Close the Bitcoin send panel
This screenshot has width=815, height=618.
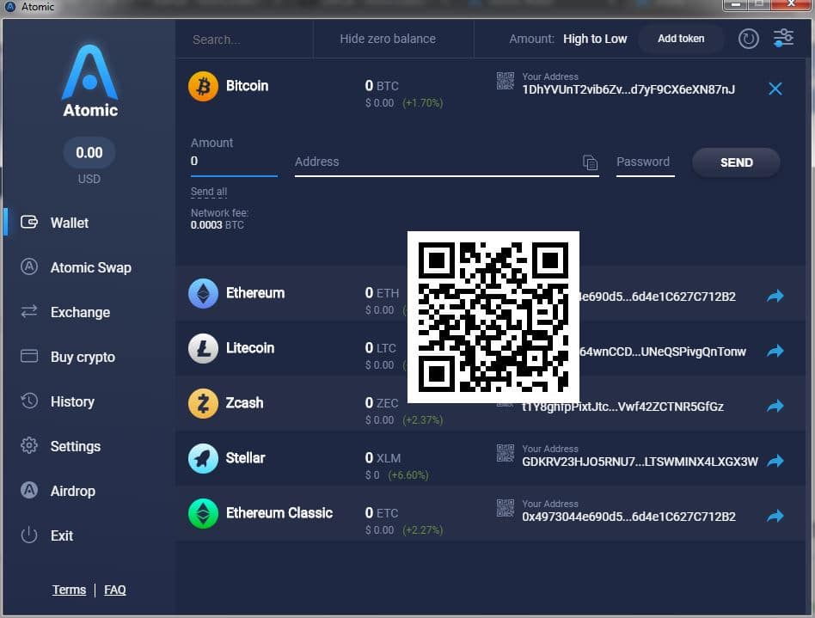pyautogui.click(x=775, y=89)
